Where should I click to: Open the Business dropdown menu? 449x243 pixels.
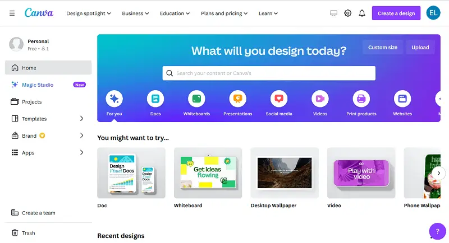[135, 13]
